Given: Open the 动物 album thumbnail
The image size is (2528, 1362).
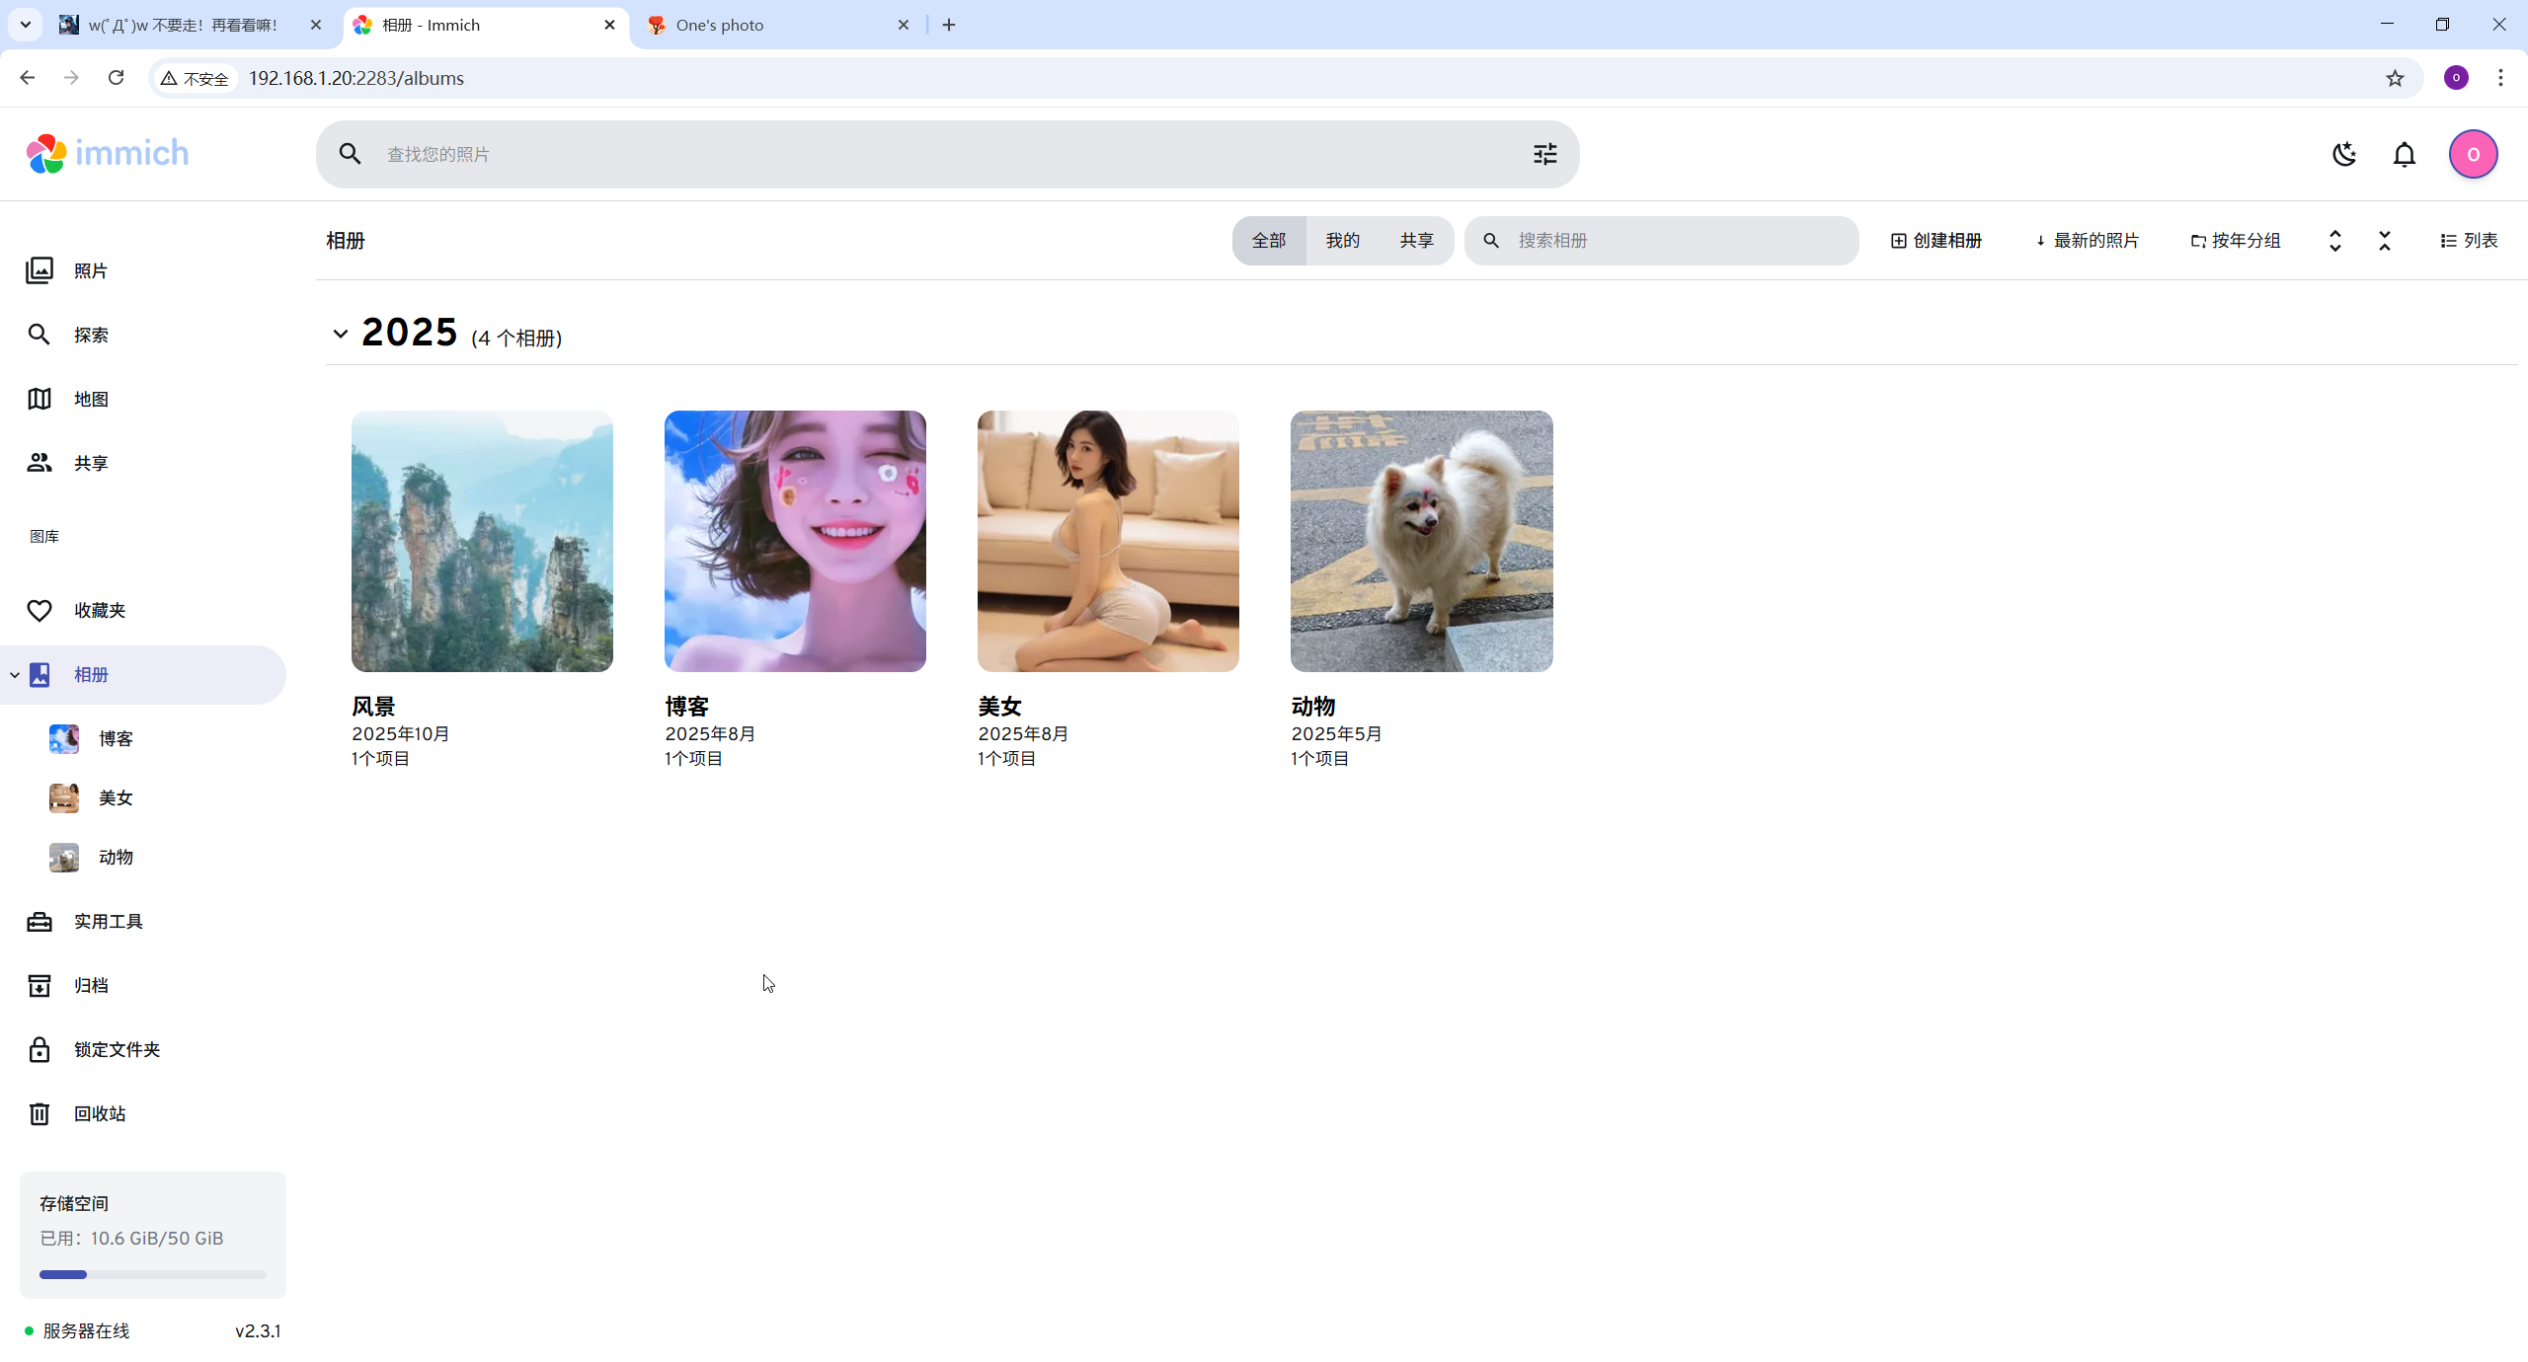Looking at the screenshot, I should coord(1421,541).
